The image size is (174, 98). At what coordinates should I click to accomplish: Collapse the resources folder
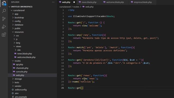13,32
